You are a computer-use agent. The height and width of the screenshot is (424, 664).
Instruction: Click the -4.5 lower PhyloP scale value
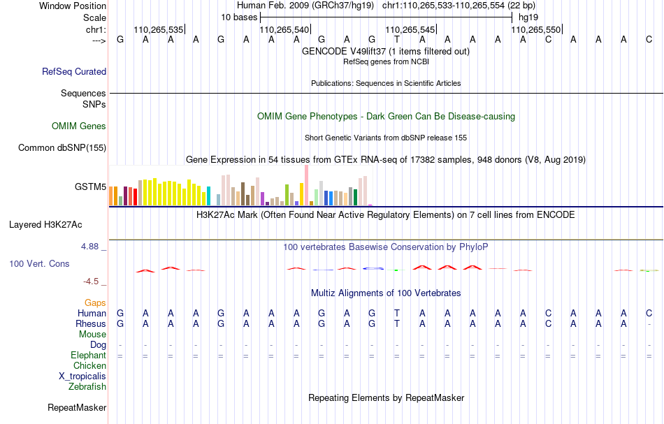[x=91, y=282]
